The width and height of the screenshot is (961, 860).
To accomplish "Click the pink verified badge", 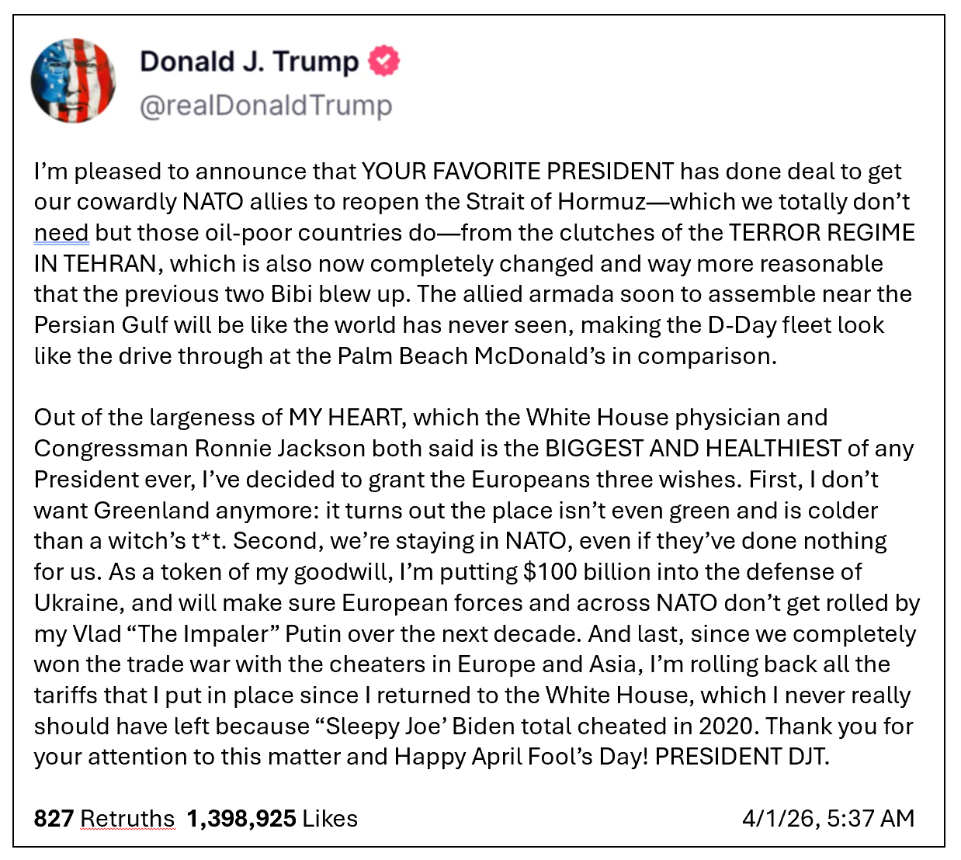I will (383, 61).
